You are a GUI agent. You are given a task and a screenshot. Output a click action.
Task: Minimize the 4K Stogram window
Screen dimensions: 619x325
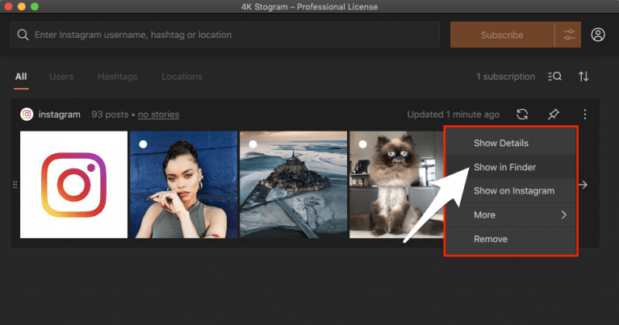tap(22, 6)
